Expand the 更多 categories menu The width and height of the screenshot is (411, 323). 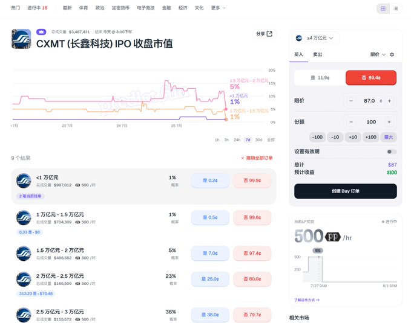point(218,8)
